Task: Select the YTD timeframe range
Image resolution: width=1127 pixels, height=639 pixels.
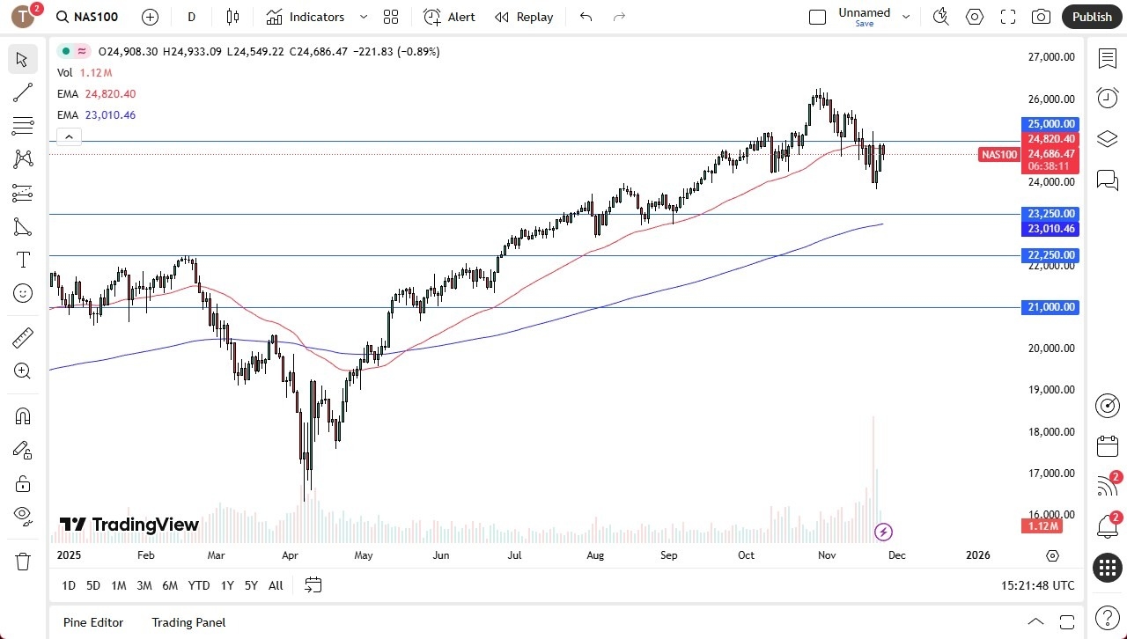Action: (198, 584)
